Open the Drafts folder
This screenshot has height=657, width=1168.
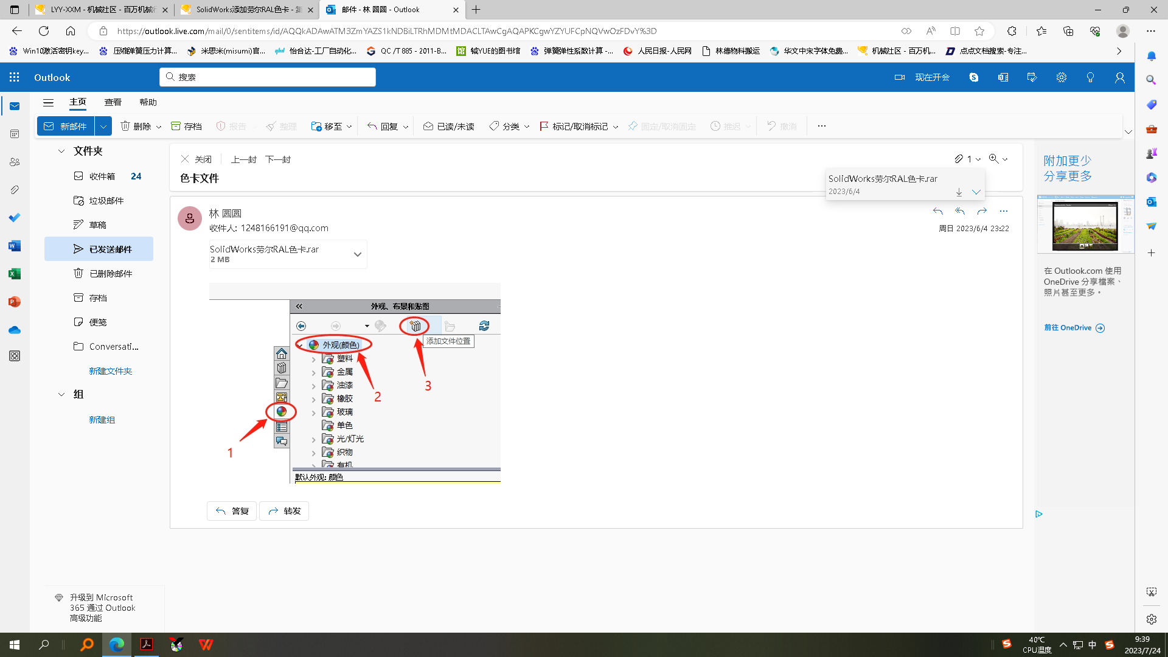[x=99, y=225]
